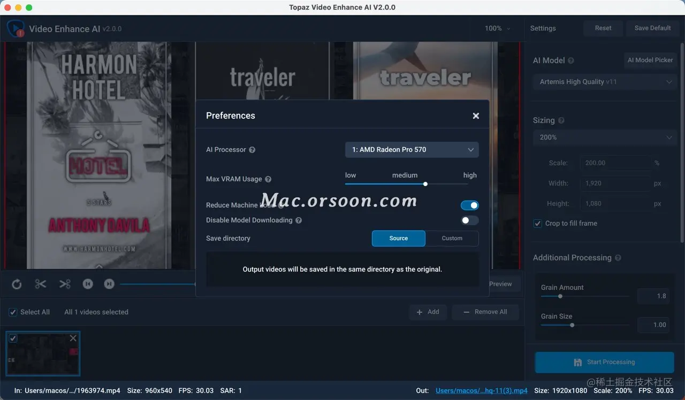Open the AI Processor AMD Radeon dropdown
The height and width of the screenshot is (400, 685).
(x=412, y=150)
